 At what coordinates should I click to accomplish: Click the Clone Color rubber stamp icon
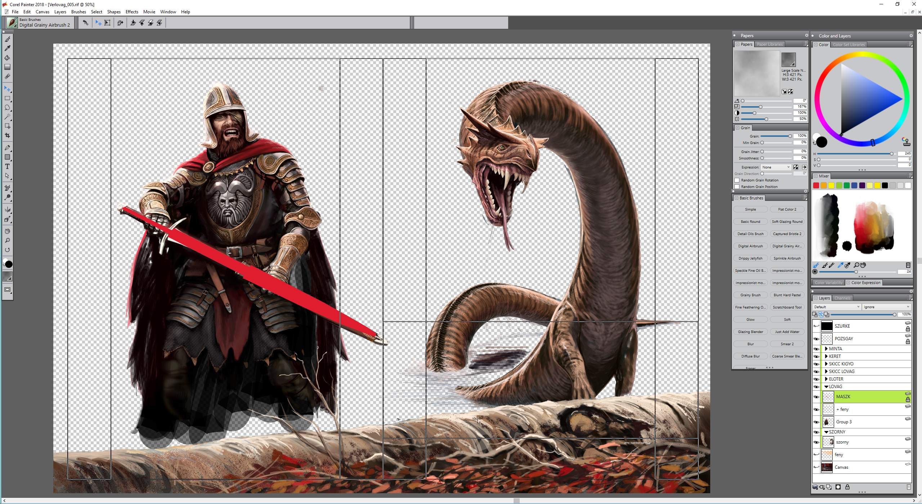[906, 141]
